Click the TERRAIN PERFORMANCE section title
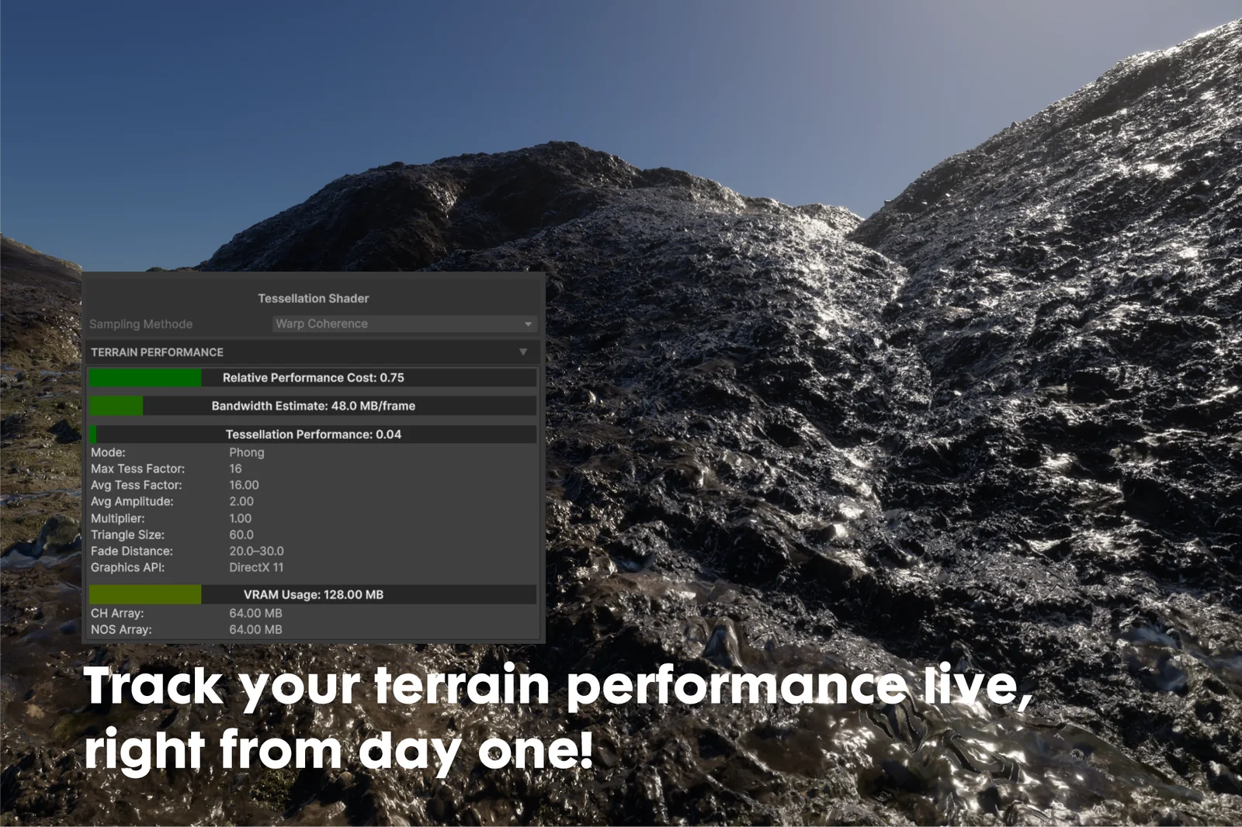This screenshot has width=1242, height=827. pyautogui.click(x=157, y=352)
